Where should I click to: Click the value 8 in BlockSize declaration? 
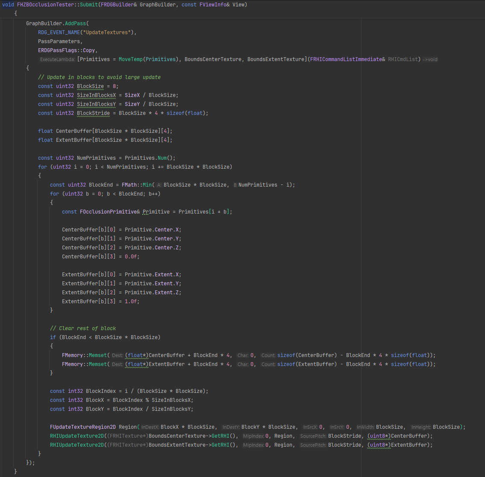tap(114, 86)
